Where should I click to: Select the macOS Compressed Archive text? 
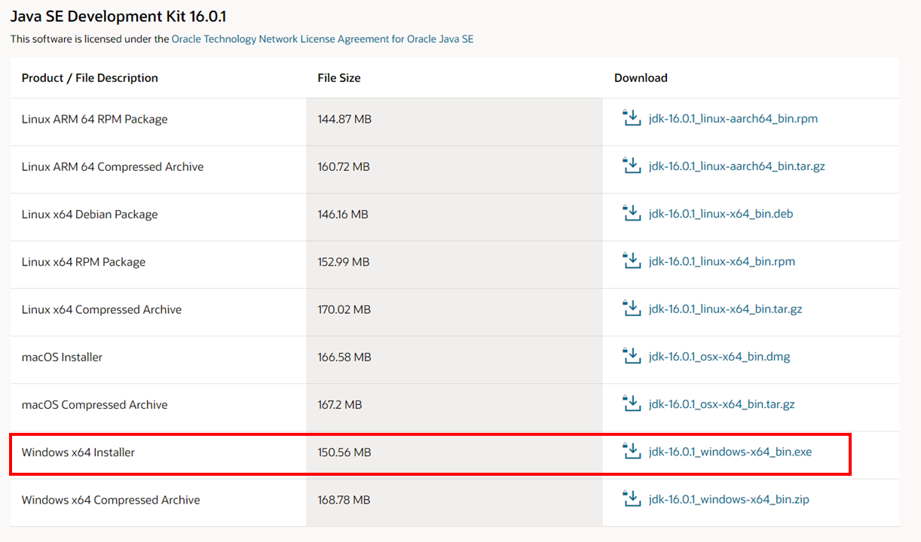pyautogui.click(x=95, y=405)
